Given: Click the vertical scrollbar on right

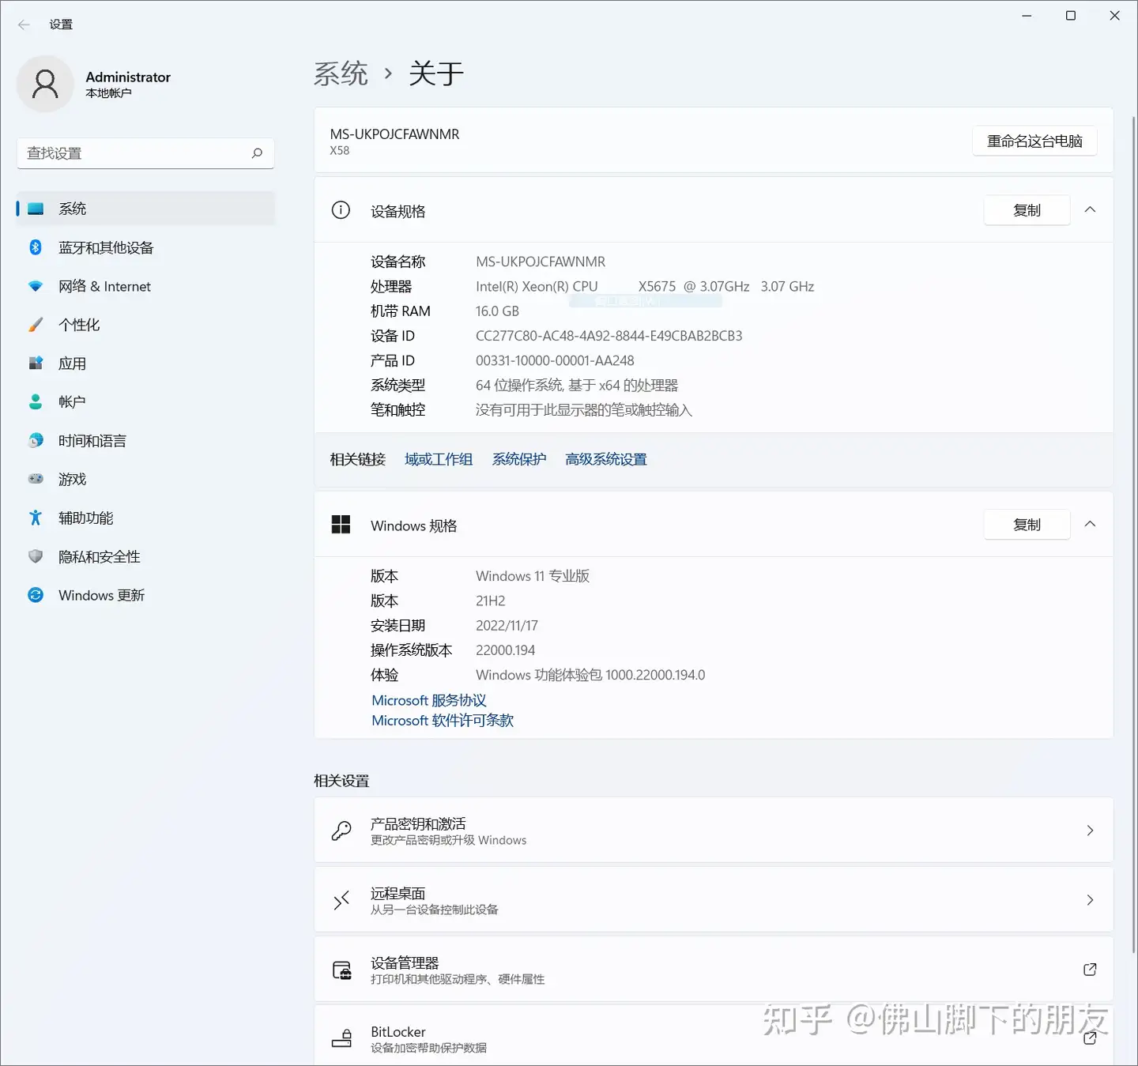Looking at the screenshot, I should (x=1132, y=533).
